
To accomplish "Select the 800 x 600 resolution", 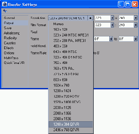I will 60,80.
